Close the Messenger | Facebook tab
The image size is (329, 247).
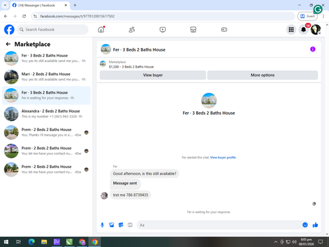66,5
